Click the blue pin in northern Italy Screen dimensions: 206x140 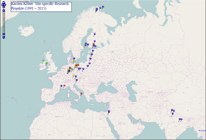pyautogui.click(x=76, y=80)
